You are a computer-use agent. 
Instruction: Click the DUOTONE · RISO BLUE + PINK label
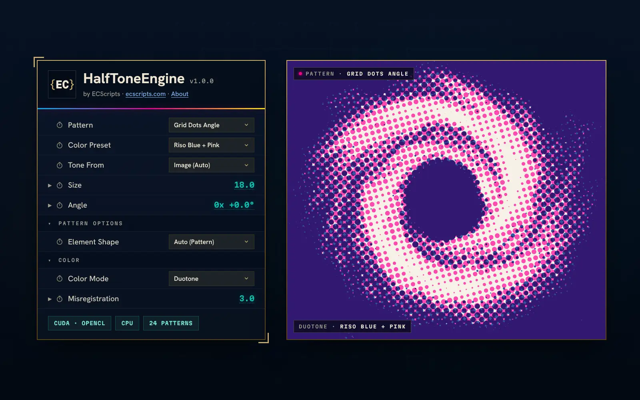click(x=352, y=326)
